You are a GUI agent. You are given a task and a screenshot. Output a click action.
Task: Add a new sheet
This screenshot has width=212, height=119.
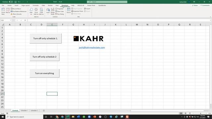pos(44,110)
